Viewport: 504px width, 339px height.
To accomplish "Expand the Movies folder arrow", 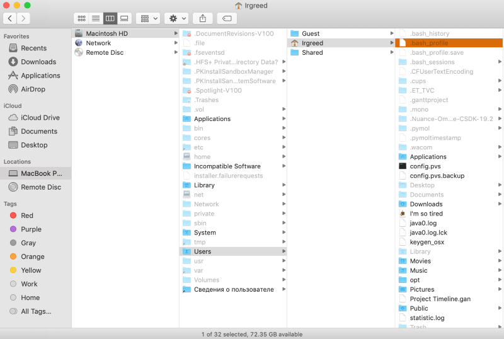I will pos(500,261).
